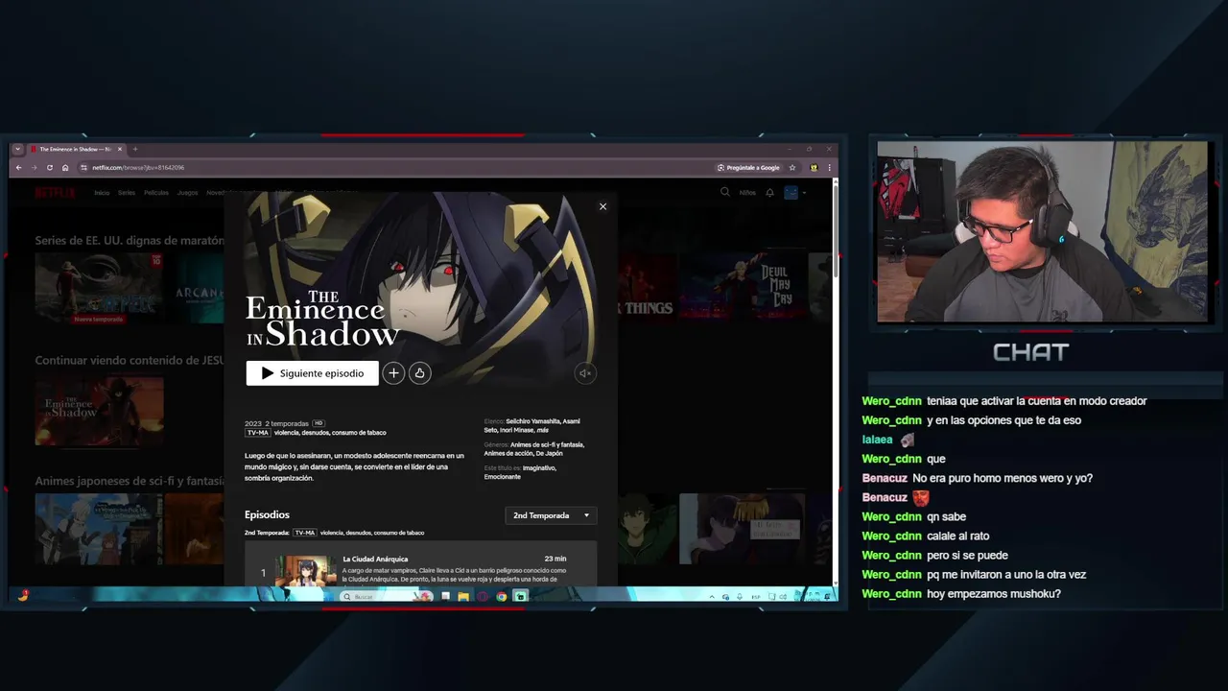Click the netflix.com address bar

393,167
